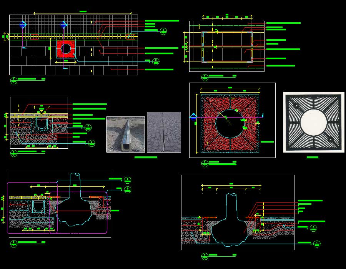Click the green caption below tree grate photo
The width and height of the screenshot is (346, 269).
(313, 158)
